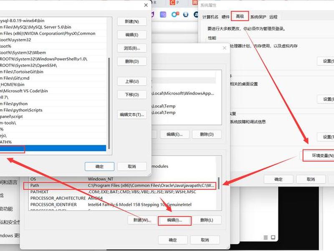
Task: Click the system variables list scrollbar
Action: [218, 183]
